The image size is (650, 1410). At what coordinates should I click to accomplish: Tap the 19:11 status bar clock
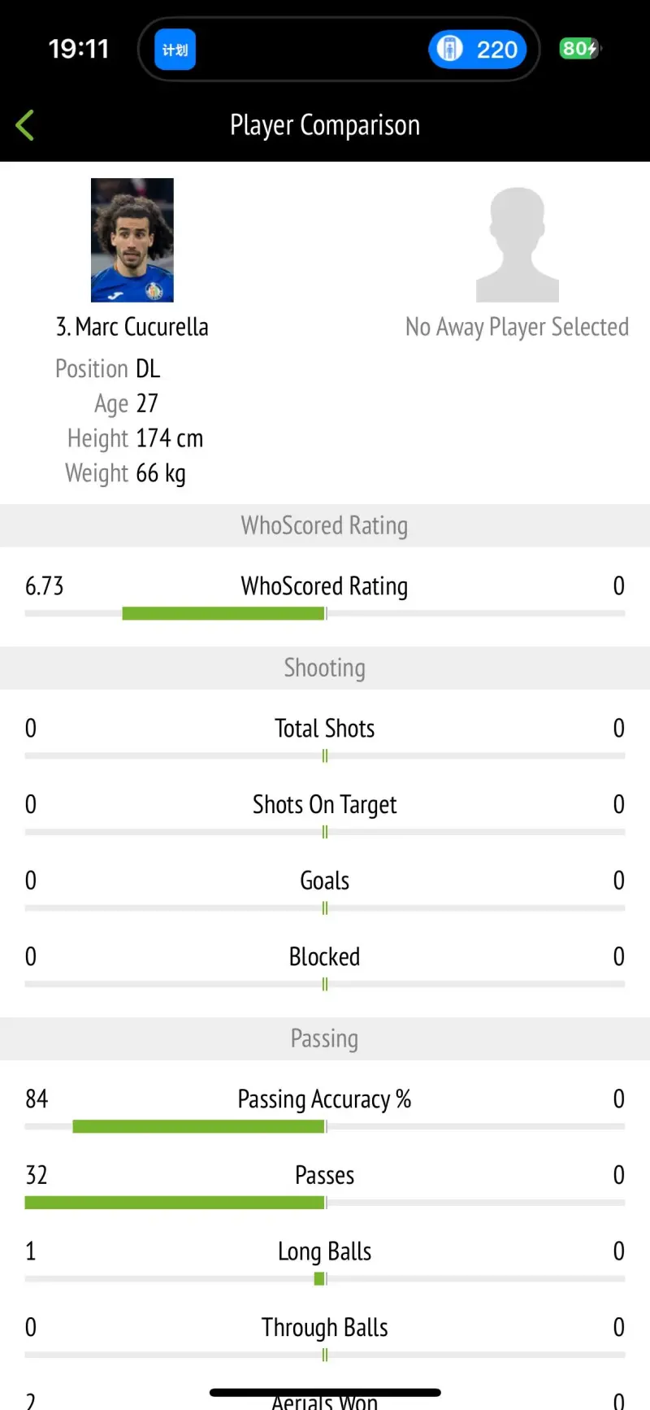click(79, 49)
